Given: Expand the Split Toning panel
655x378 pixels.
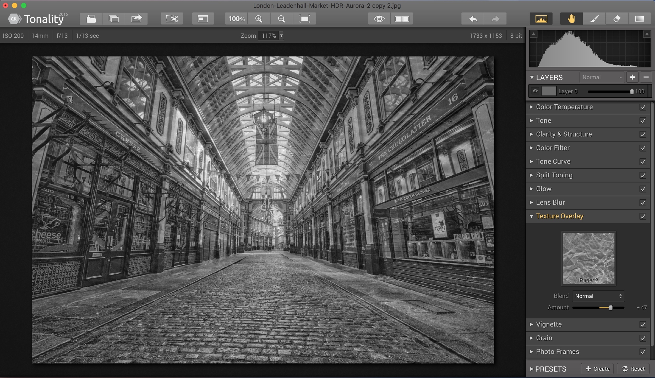Looking at the screenshot, I should (x=531, y=175).
